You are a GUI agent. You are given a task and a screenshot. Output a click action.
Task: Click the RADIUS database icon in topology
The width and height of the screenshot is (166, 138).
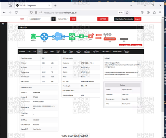33,37
